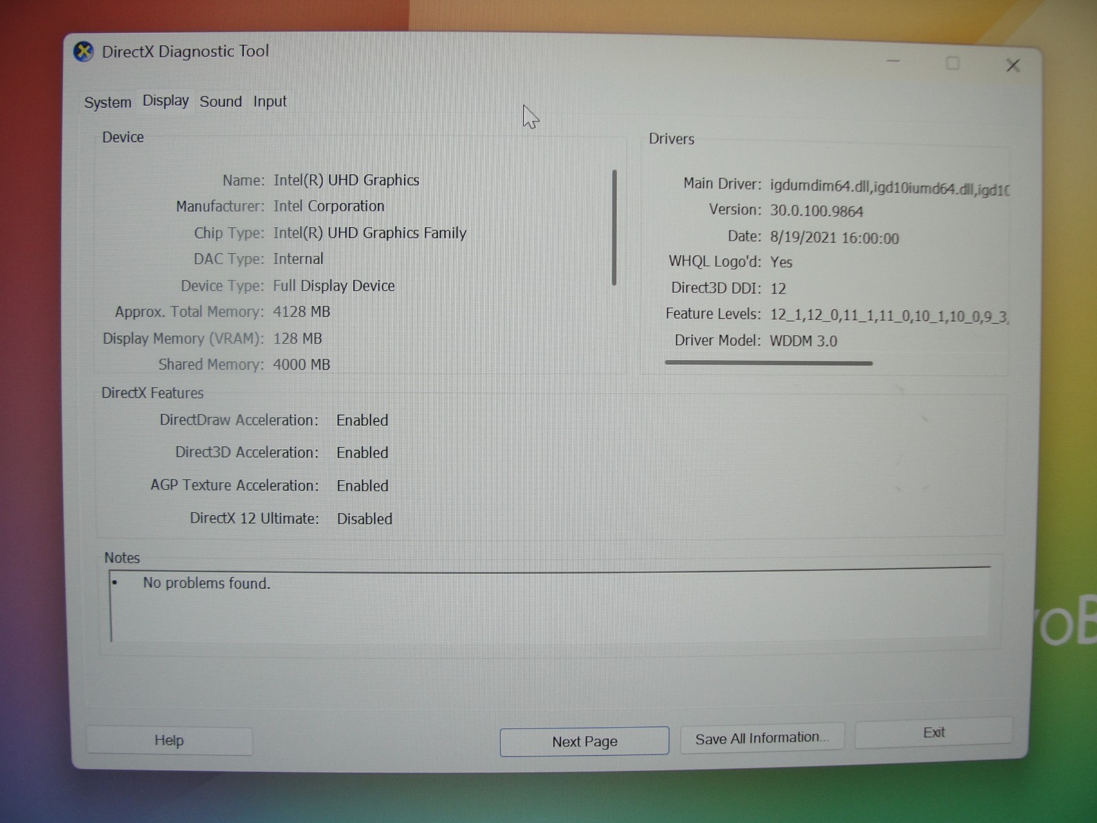This screenshot has width=1097, height=823.
Task: Click the 'DirectX Features' group heading
Action: (152, 393)
